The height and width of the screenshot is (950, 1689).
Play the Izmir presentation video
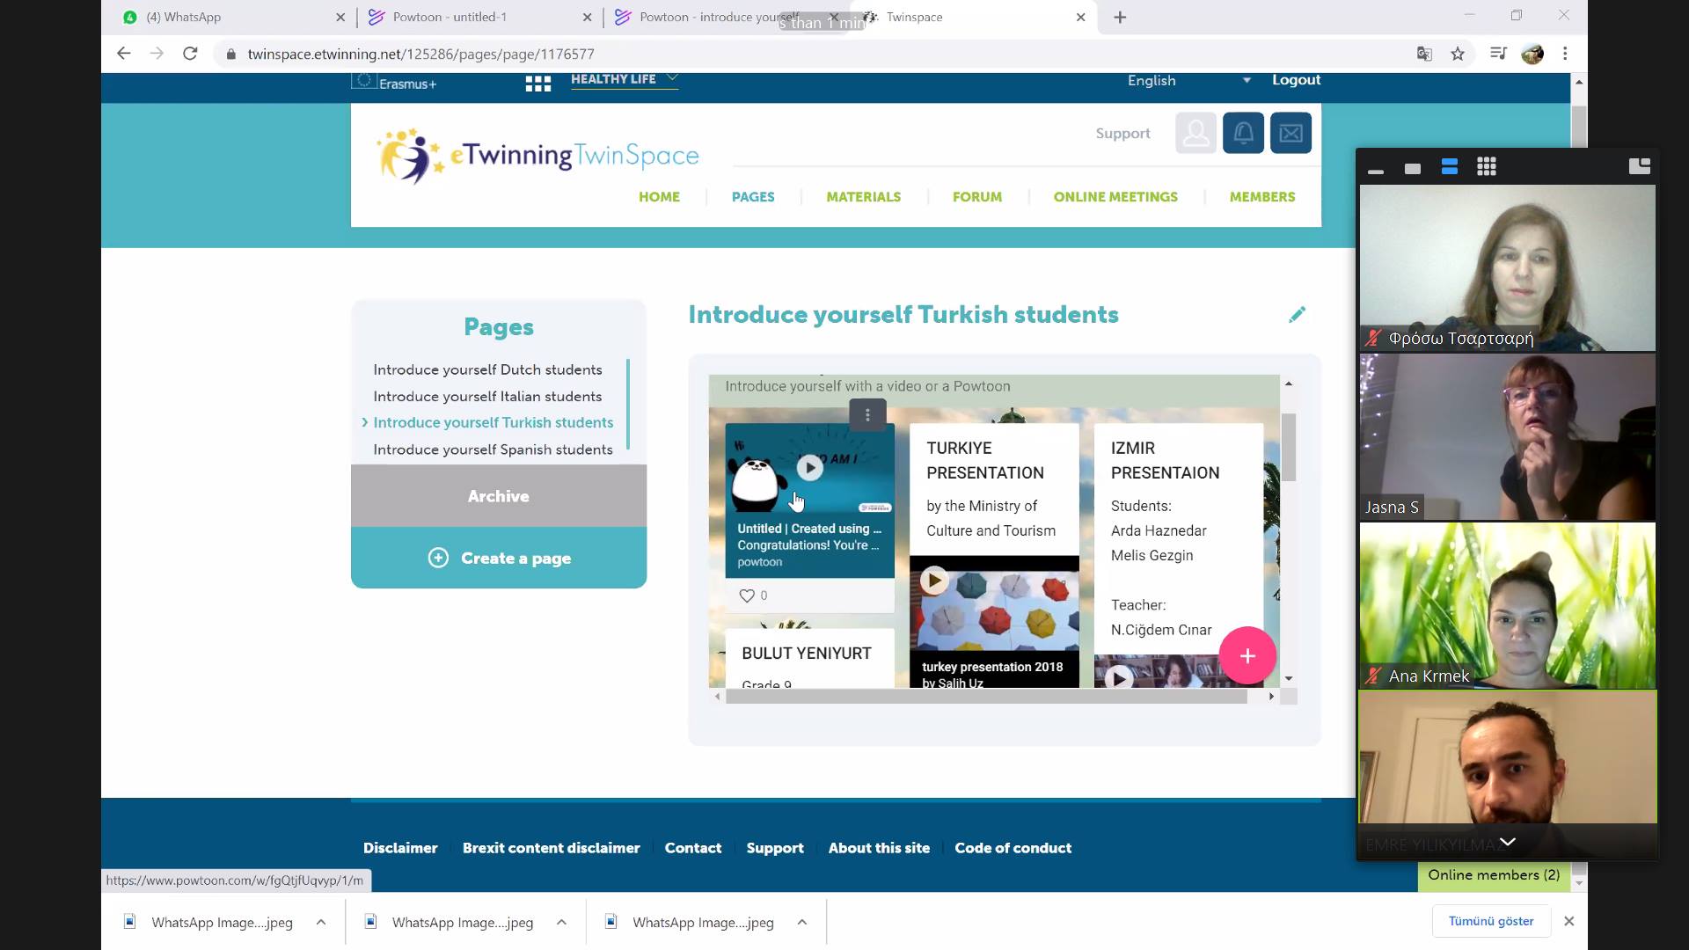point(1118,677)
